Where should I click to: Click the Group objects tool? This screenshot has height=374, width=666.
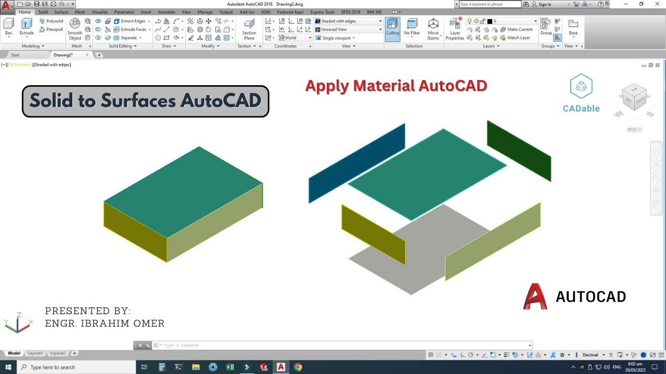click(x=546, y=27)
